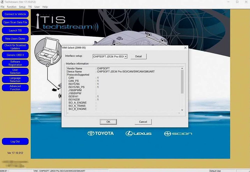Close the VIM Select dialog with X
This screenshot has width=250, height=172.
[185, 48]
